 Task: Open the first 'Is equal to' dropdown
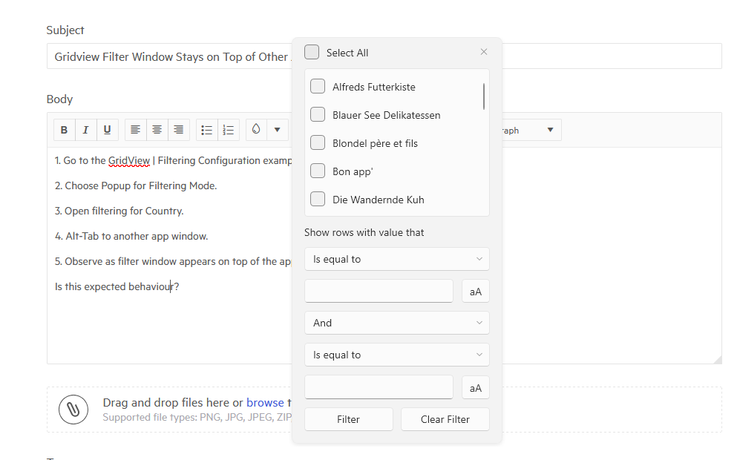click(x=397, y=259)
